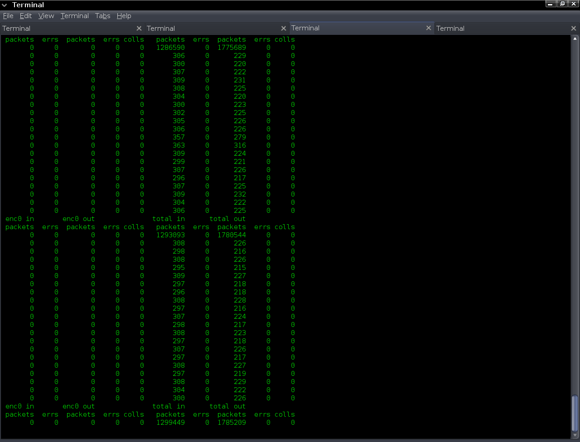580x442 pixels.
Task: Close the first Terminal tab with its X
Action: [x=139, y=29]
